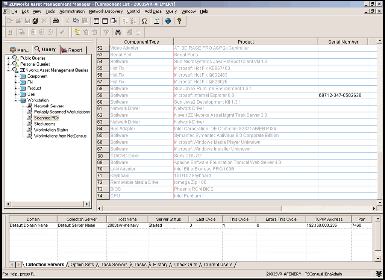Collapse the ZENworks Asset Management Queries node
Screen dimensions: 385x280
tap(8, 70)
